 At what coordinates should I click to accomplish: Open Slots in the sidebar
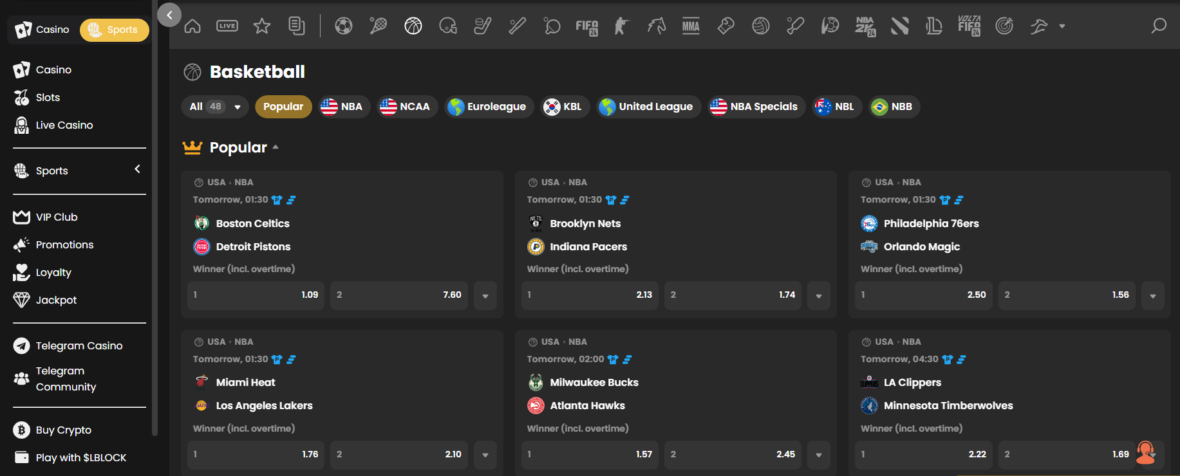tap(37, 97)
